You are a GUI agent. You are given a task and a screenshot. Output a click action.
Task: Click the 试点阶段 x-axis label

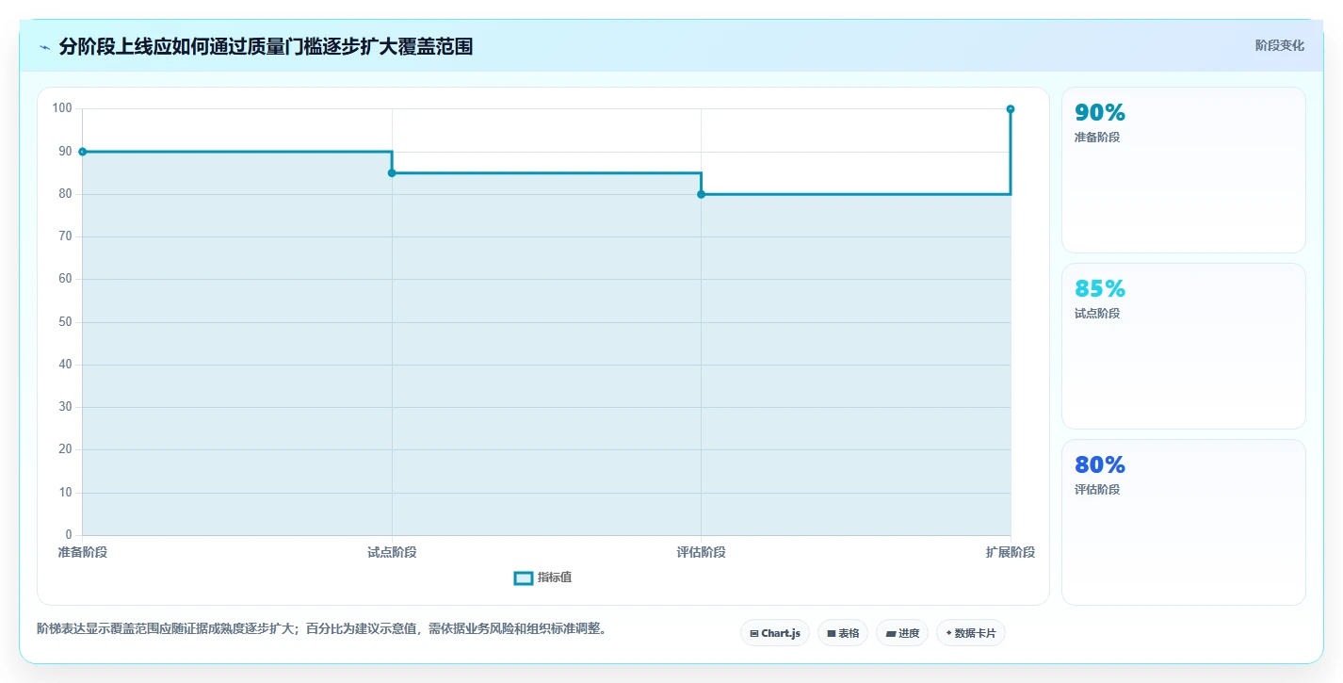click(x=392, y=552)
